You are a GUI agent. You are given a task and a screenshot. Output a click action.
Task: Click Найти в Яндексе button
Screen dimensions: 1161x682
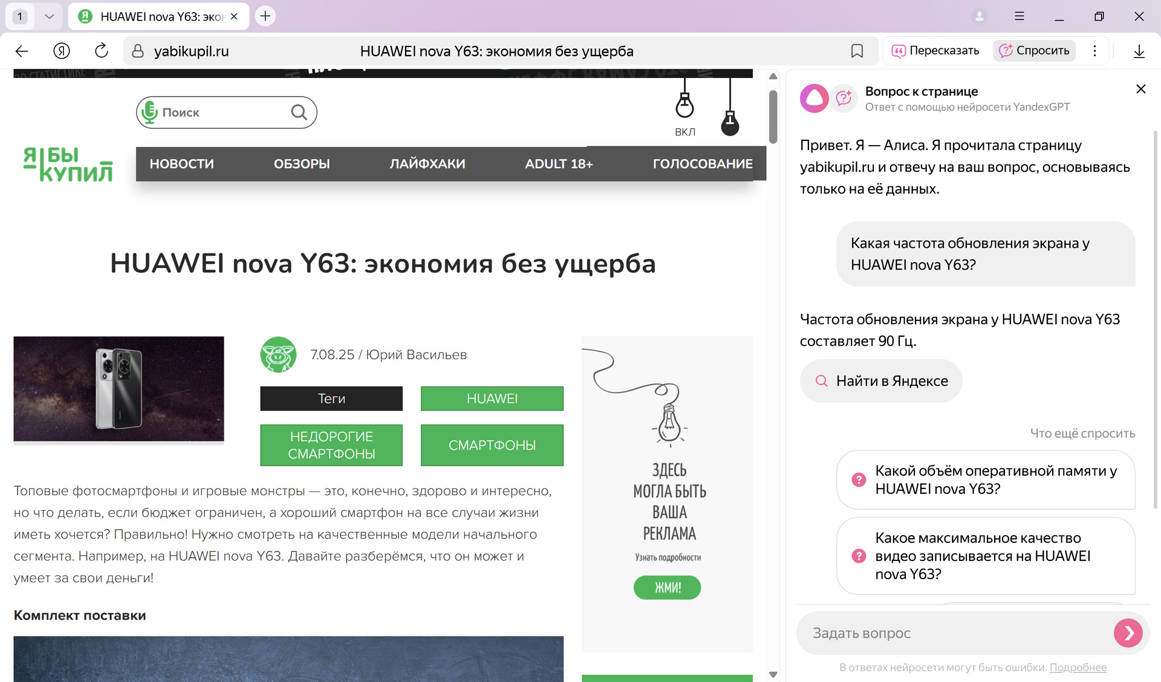click(x=881, y=381)
